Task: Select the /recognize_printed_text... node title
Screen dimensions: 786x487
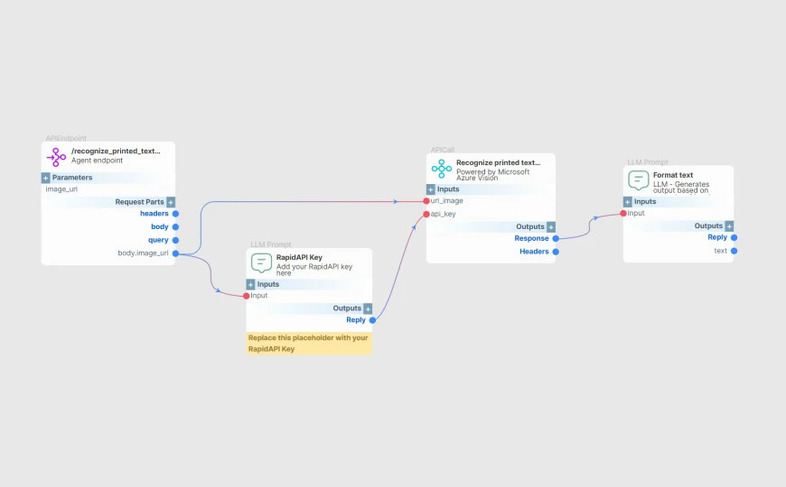Action: click(116, 152)
